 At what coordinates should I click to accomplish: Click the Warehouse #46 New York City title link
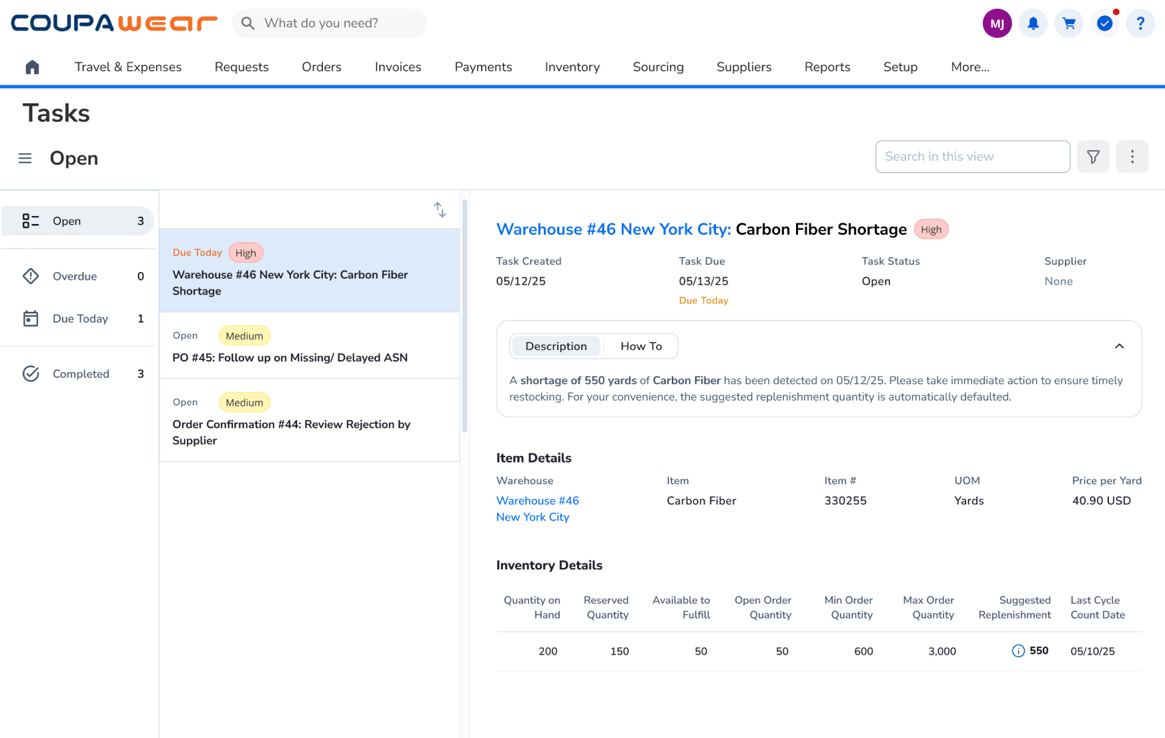pyautogui.click(x=614, y=229)
